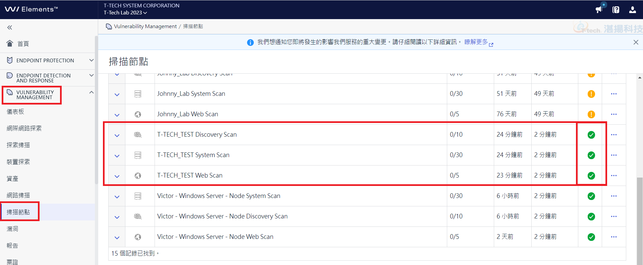Expand the Victor Node System Scan row
643x265 pixels.
[117, 197]
